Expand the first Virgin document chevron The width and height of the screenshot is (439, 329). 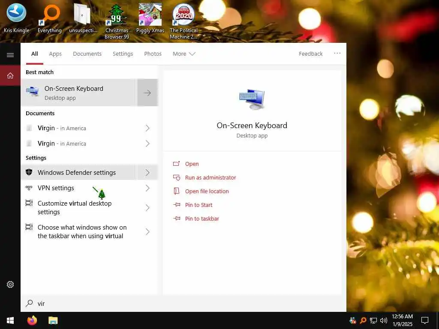coord(147,128)
